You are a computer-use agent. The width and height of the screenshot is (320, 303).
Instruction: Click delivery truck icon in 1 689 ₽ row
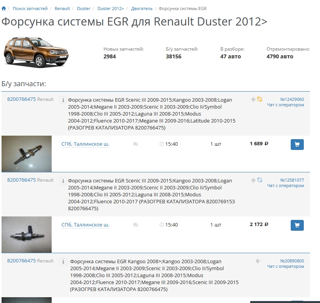(x=136, y=144)
